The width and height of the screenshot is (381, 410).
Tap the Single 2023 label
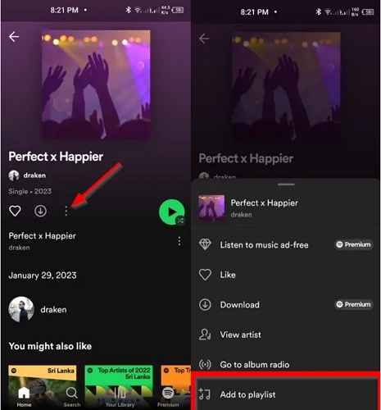pyautogui.click(x=30, y=191)
